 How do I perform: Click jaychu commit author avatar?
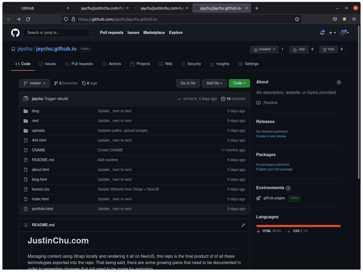[26, 99]
